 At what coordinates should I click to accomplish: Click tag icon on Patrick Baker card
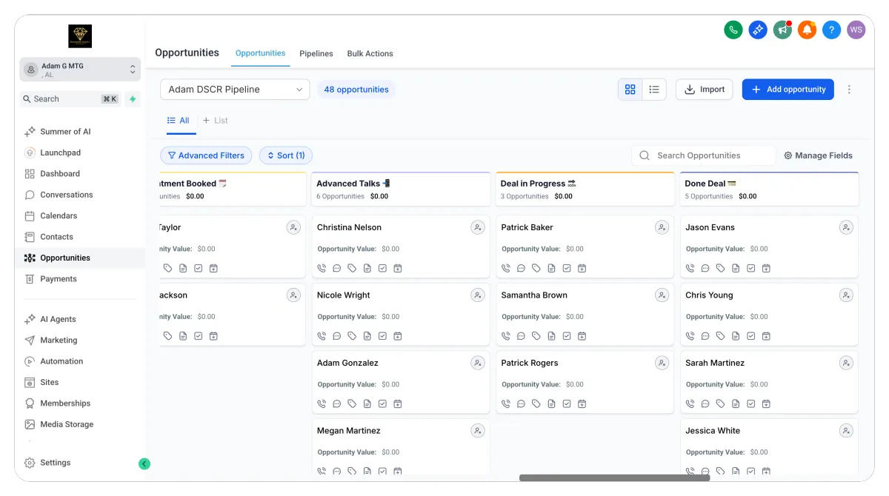click(536, 268)
